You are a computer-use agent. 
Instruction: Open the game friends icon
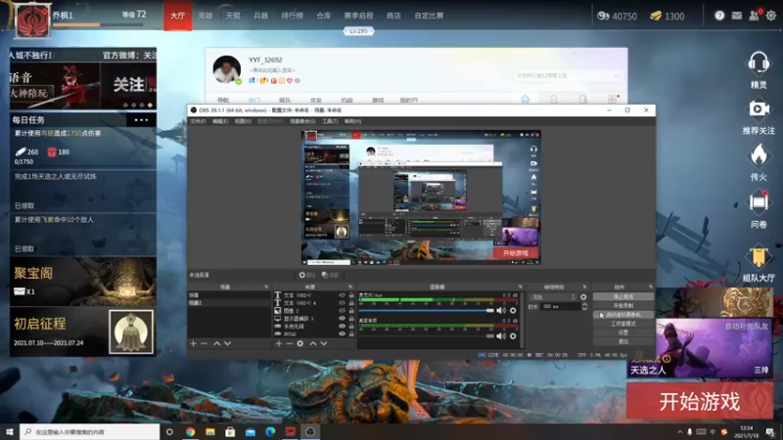tap(754, 16)
